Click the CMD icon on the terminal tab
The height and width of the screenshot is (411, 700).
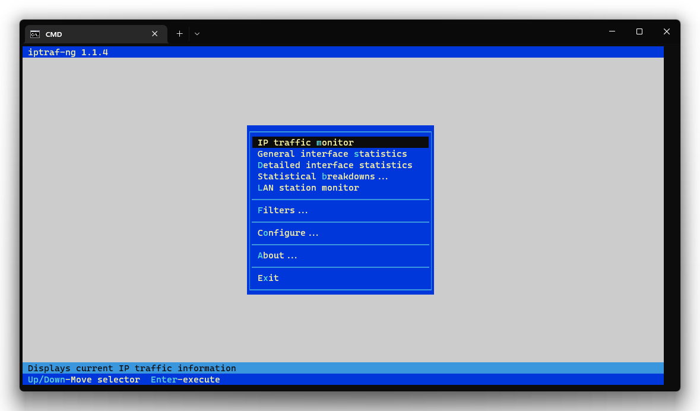(x=35, y=34)
